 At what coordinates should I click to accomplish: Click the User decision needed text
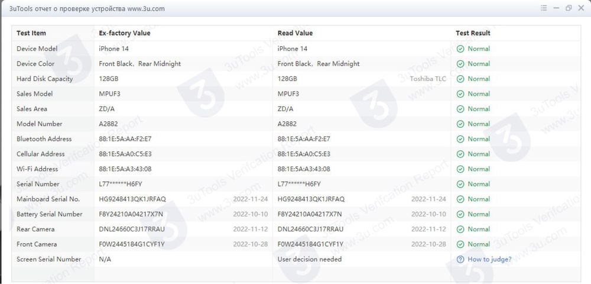[x=310, y=260]
